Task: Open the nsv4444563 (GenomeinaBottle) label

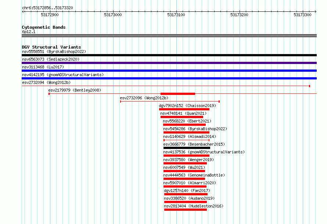Action: click(194, 175)
